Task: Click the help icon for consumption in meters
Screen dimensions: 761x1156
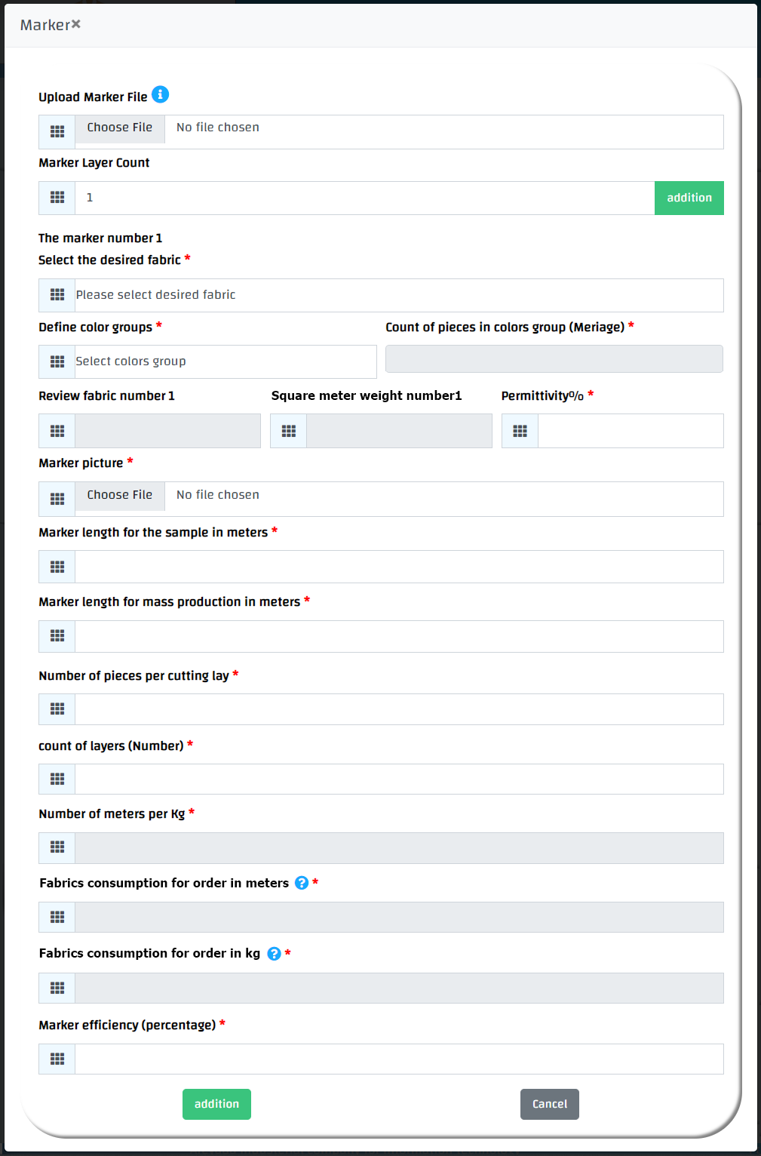Action: 302,883
